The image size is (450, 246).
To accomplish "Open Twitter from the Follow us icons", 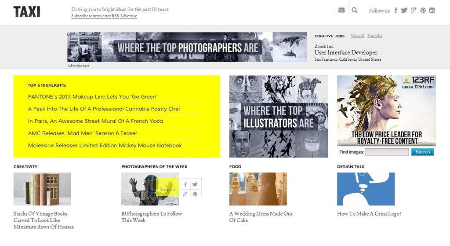I will (404, 11).
